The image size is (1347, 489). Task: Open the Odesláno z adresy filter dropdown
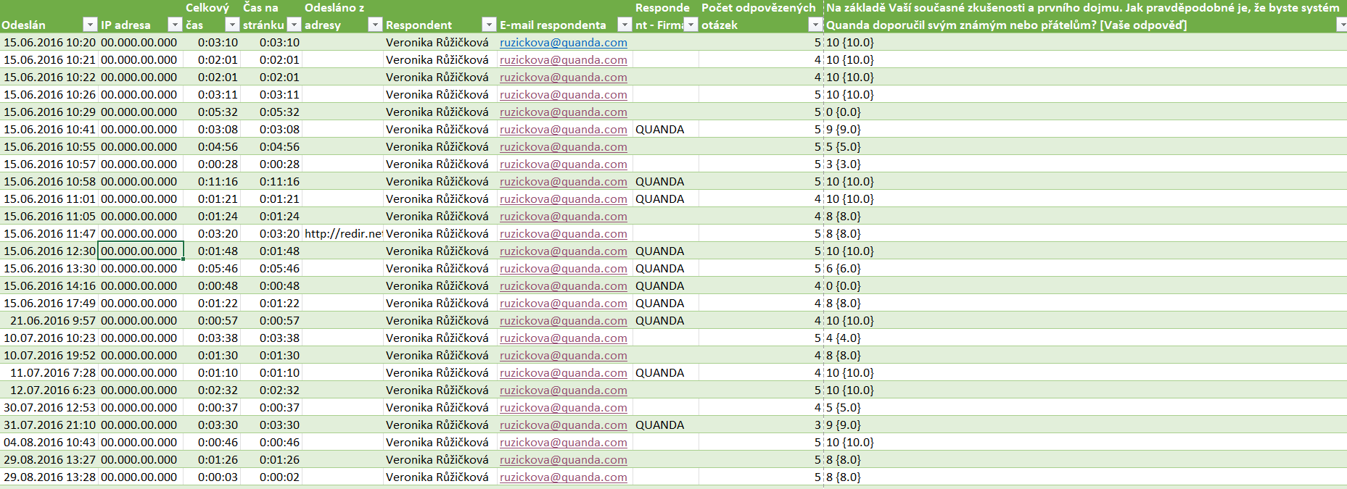[375, 25]
